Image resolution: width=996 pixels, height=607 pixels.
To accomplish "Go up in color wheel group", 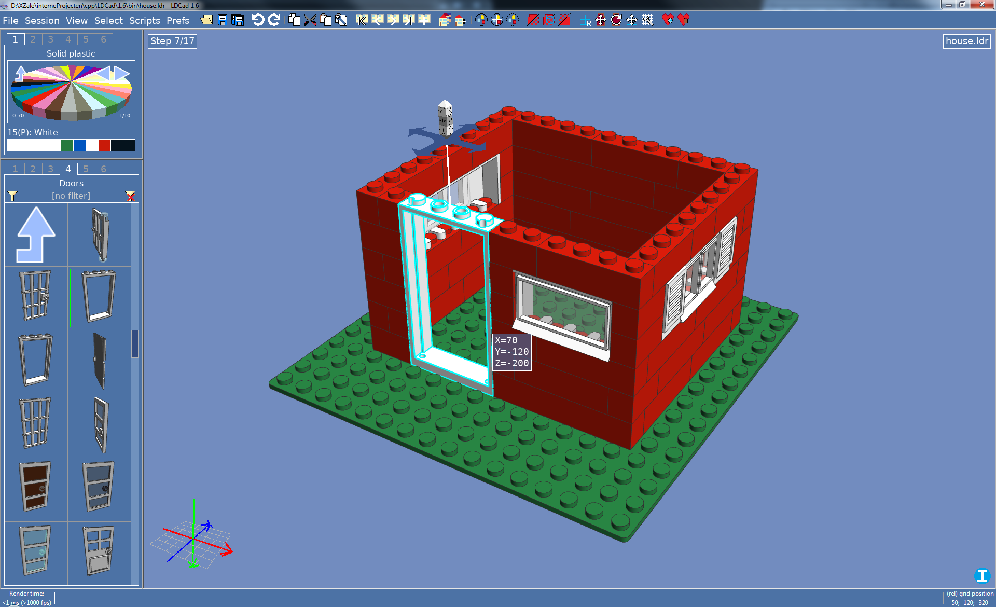I will click(x=21, y=73).
